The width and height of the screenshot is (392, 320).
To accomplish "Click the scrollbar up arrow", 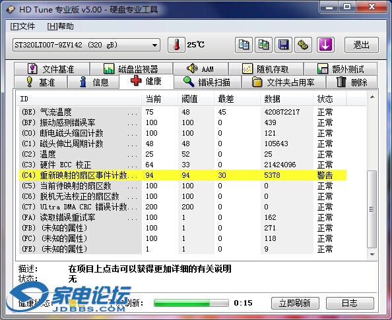I will point(372,97).
